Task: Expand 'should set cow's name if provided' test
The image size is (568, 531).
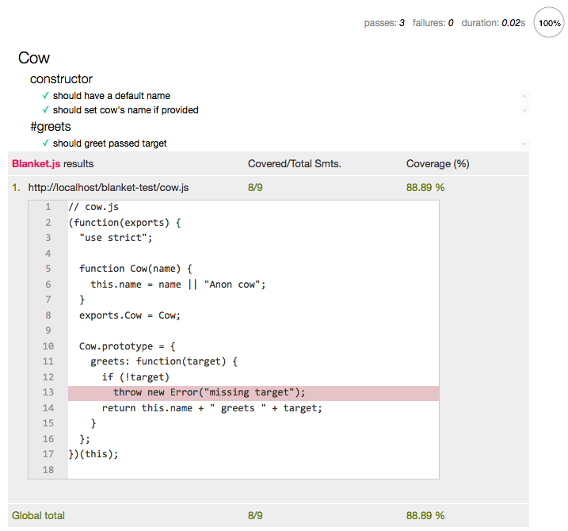Action: (x=125, y=110)
